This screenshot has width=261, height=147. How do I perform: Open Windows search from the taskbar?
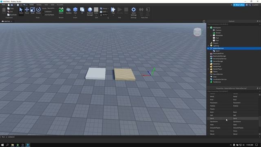coord(7,145)
